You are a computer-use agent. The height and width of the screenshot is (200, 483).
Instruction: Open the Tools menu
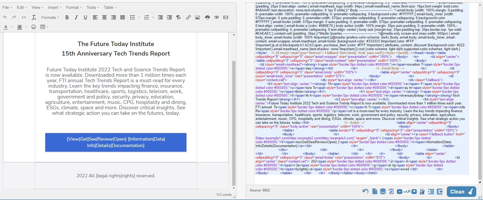93,7
